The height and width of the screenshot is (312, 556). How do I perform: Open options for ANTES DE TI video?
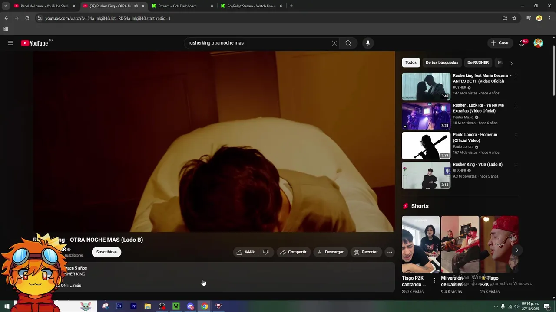[516, 76]
